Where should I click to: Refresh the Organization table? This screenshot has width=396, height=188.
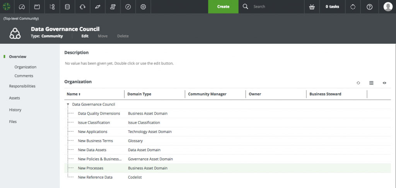tap(358, 83)
